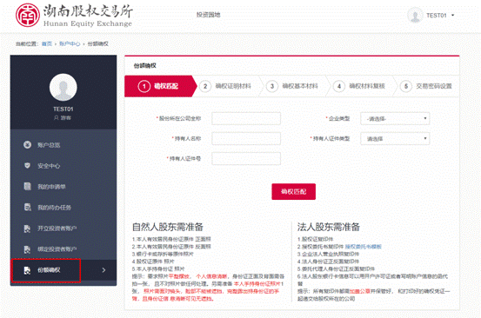Screen dimensions: 481x318
Task: Click the Hunan Equity Exchange logo
Action: coord(74,16)
